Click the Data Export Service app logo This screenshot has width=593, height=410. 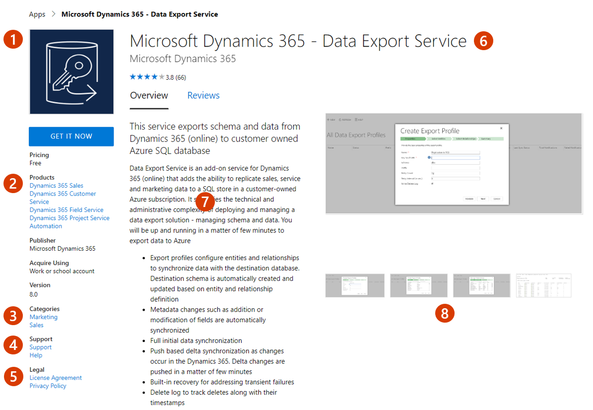point(71,71)
